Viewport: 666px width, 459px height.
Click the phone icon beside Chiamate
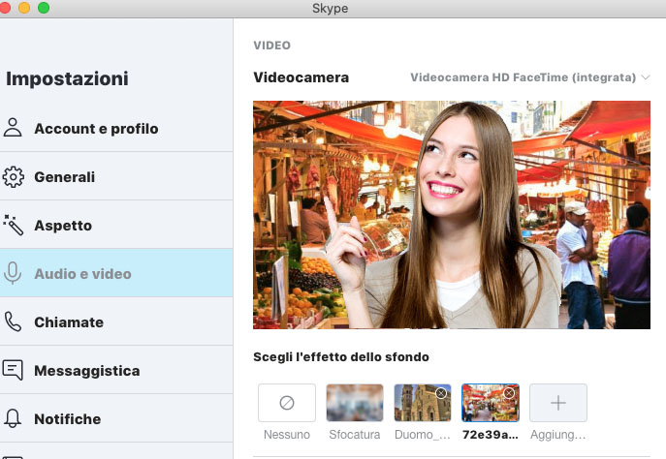pos(13,321)
